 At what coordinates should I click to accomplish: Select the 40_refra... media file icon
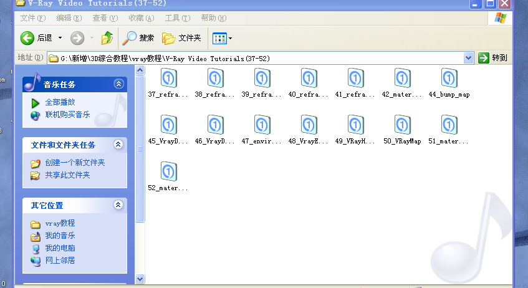pyautogui.click(x=309, y=78)
